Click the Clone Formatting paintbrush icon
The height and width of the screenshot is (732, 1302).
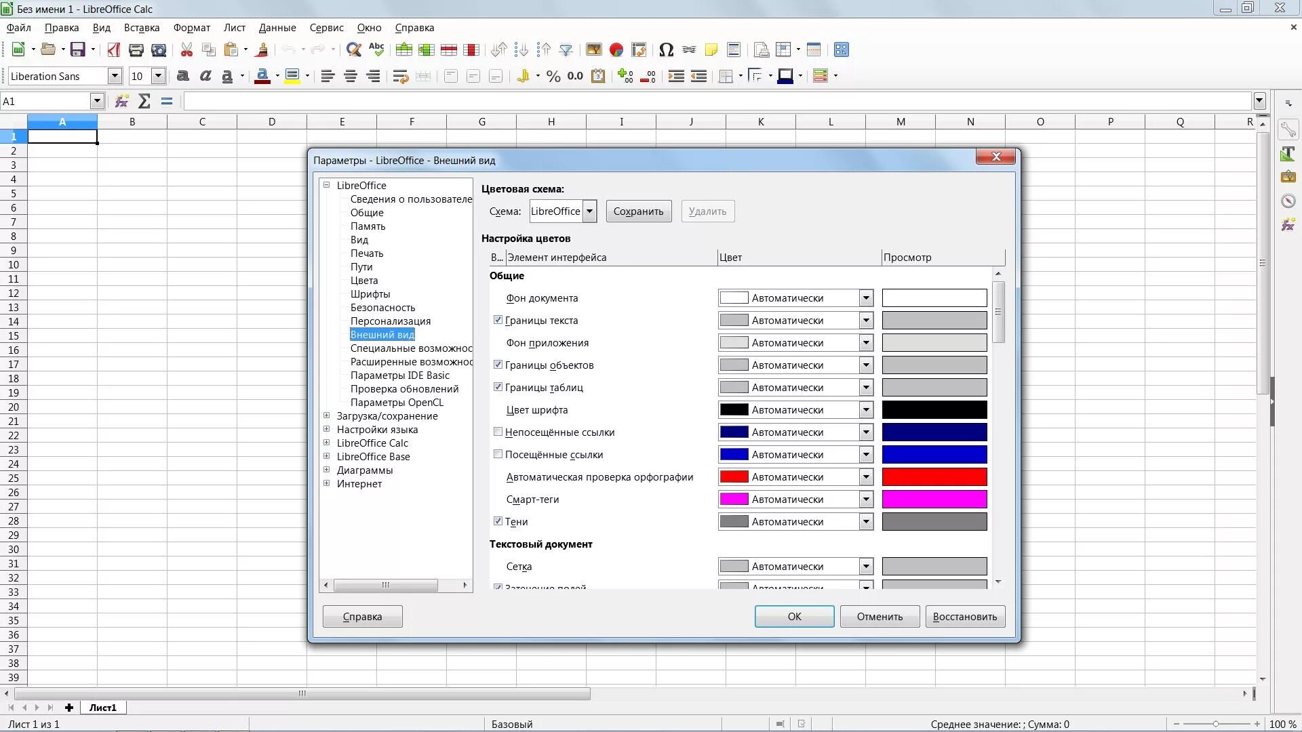point(262,49)
